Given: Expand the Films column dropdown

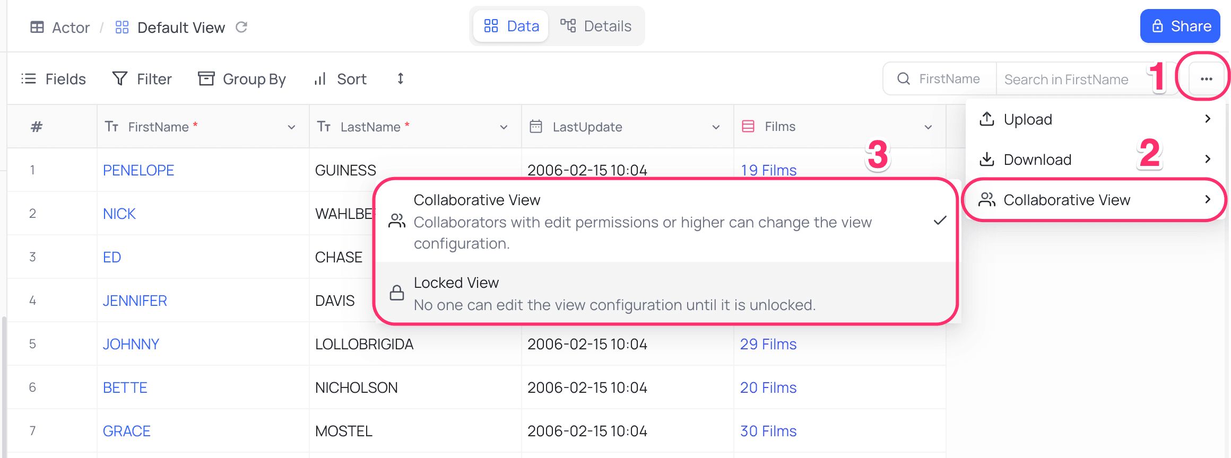Looking at the screenshot, I should click(x=928, y=127).
